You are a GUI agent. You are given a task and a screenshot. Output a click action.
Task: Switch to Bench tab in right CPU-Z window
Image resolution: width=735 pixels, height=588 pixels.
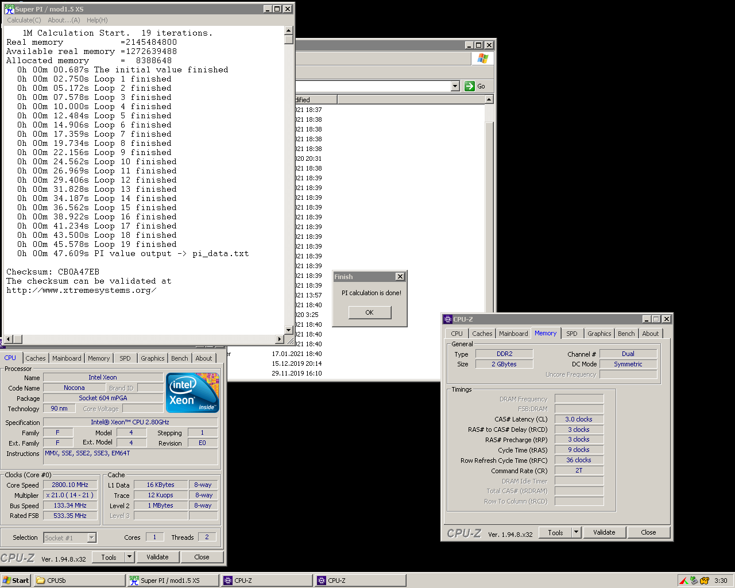tap(626, 334)
